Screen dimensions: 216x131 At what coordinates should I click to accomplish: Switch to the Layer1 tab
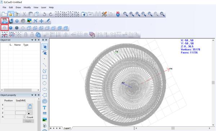pos(67,128)
